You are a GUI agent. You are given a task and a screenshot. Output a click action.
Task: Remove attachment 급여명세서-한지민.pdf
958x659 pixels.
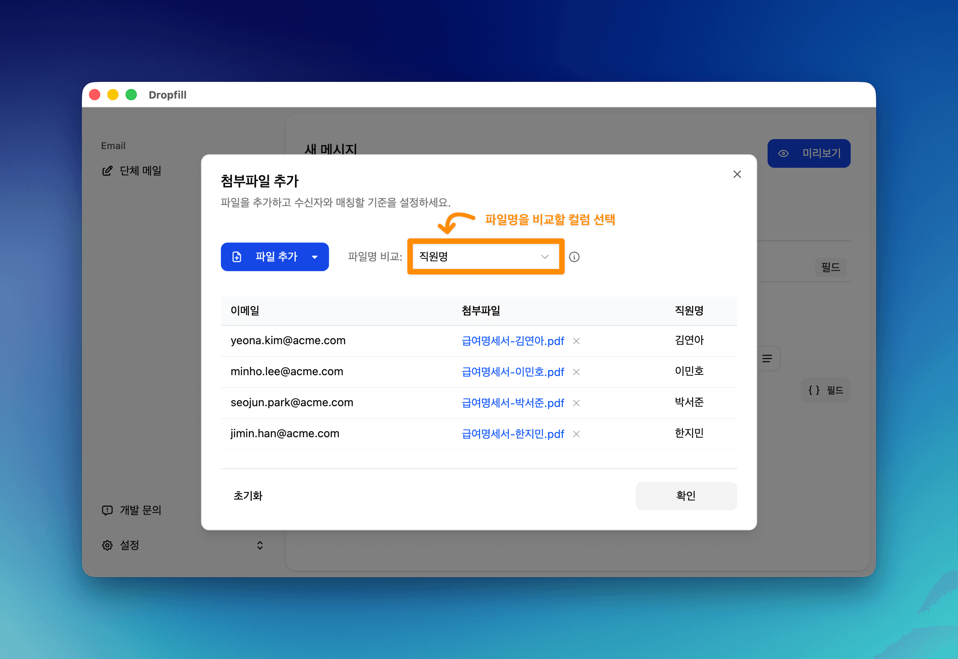(x=576, y=434)
